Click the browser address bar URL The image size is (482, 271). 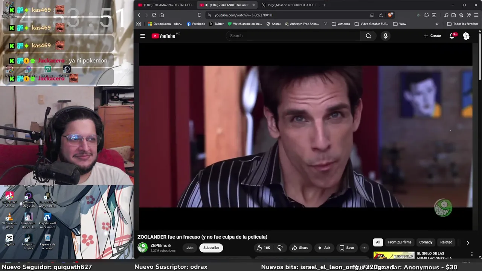click(243, 15)
